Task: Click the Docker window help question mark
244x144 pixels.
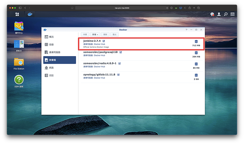Action: [x=186, y=30]
